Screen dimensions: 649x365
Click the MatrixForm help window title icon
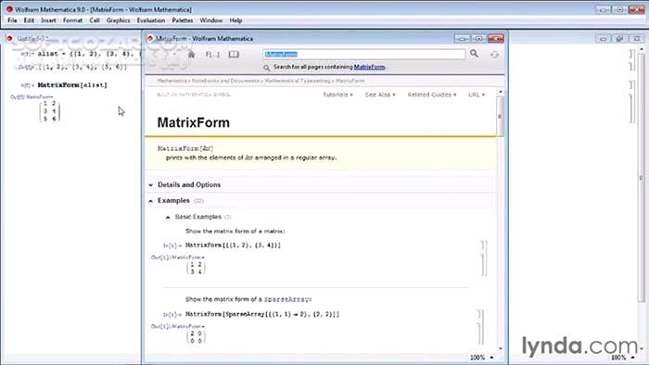click(150, 38)
